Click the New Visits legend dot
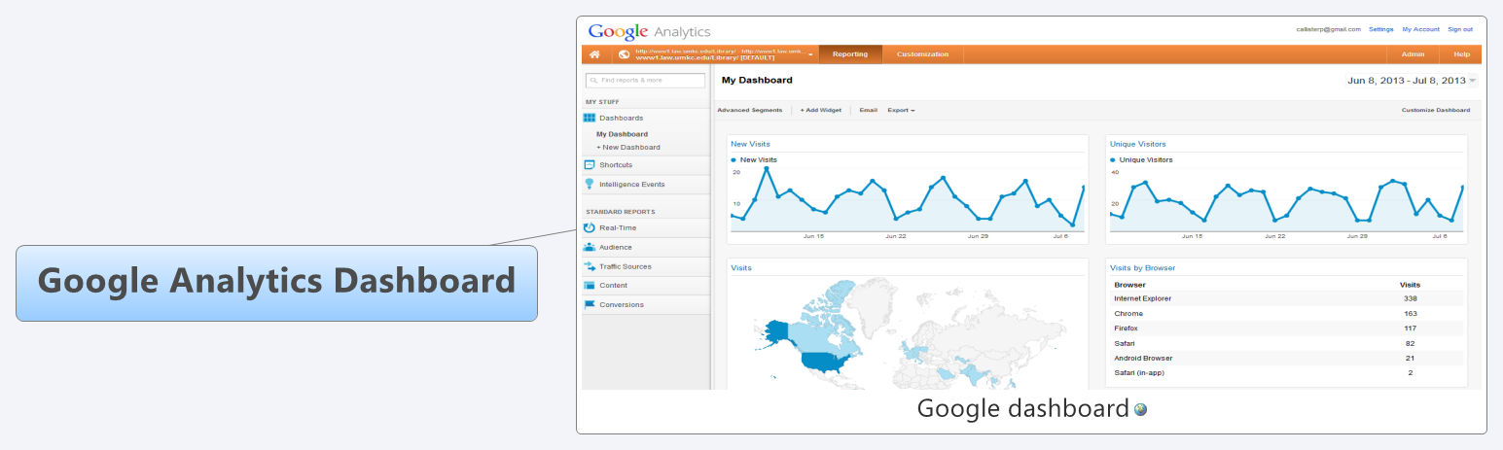 pos(734,159)
